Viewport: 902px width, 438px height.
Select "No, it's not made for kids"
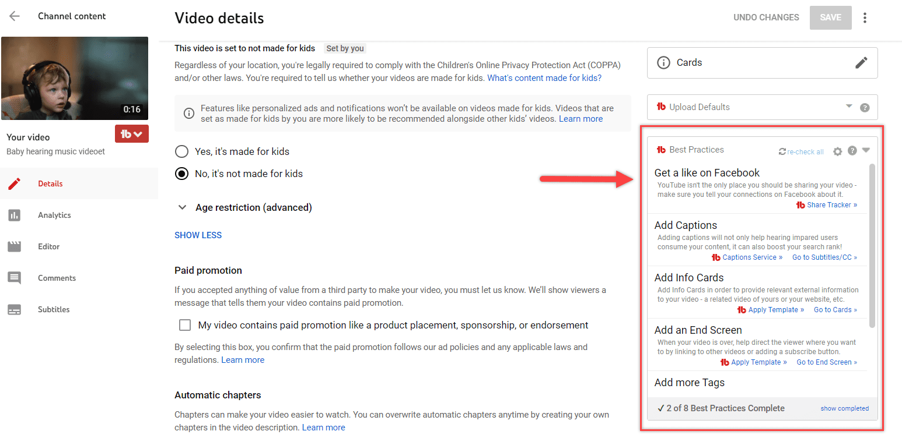pyautogui.click(x=182, y=174)
